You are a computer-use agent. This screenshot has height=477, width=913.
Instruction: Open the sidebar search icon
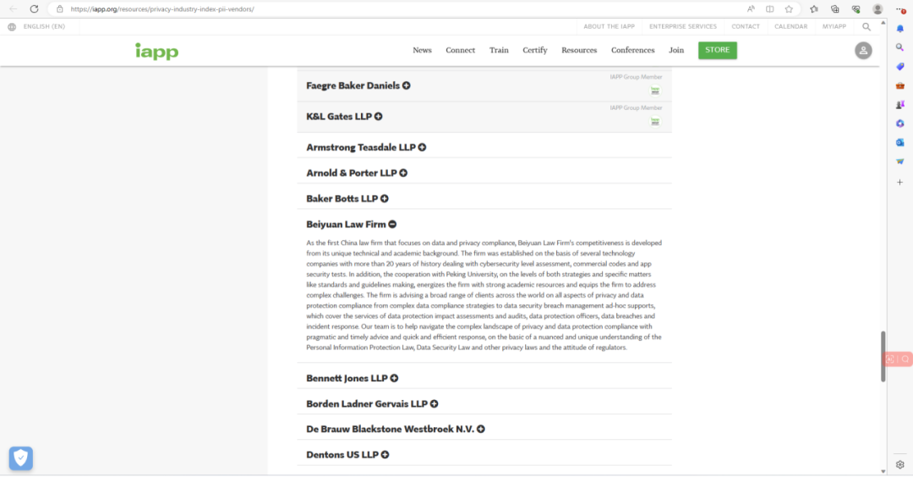coord(900,47)
